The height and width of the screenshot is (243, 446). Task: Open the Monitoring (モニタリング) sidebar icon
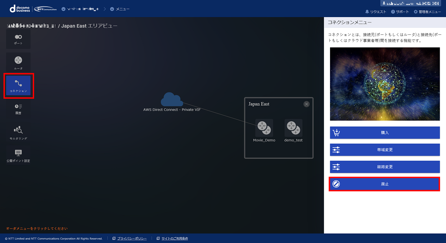(18, 132)
